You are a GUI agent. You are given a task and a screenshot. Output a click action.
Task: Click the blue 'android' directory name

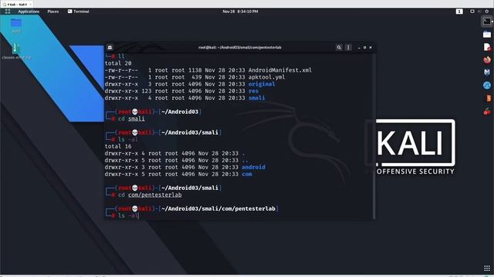pos(253,167)
